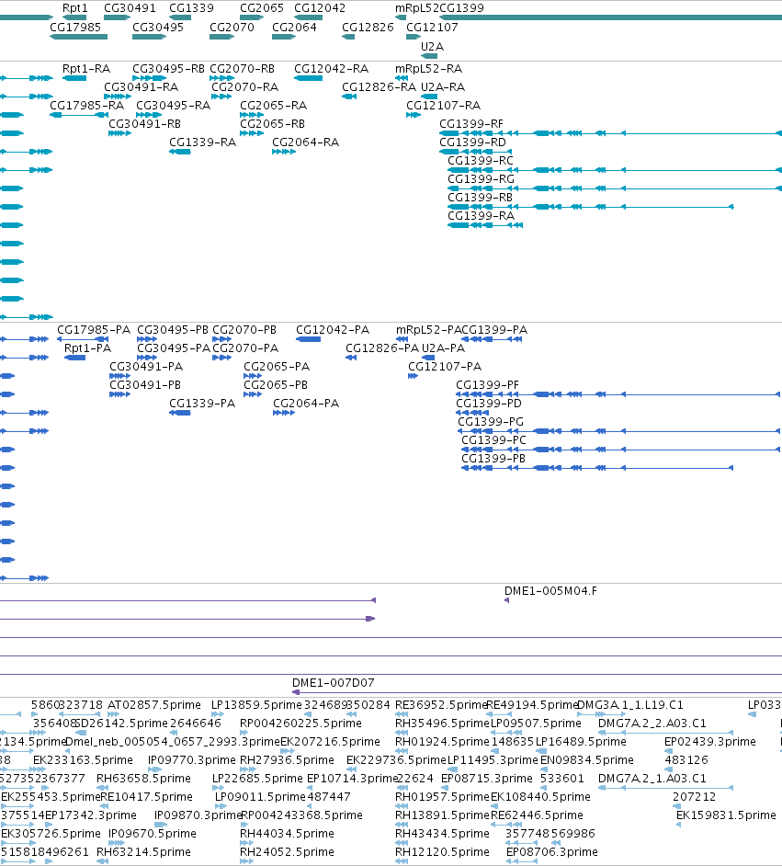782x866 pixels.
Task: Select the EP02439.3prime EST label
Action: [x=710, y=741]
